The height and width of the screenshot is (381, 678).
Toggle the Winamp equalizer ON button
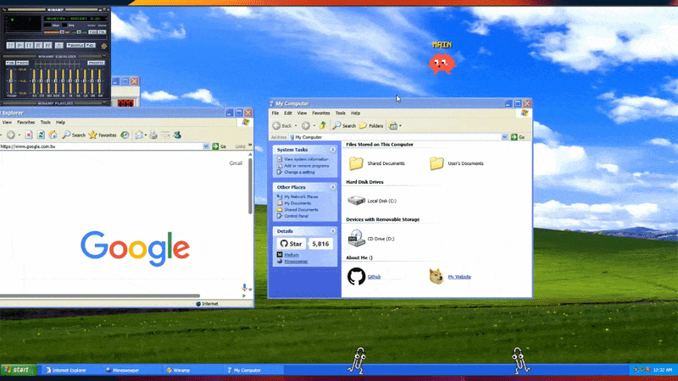click(x=10, y=63)
